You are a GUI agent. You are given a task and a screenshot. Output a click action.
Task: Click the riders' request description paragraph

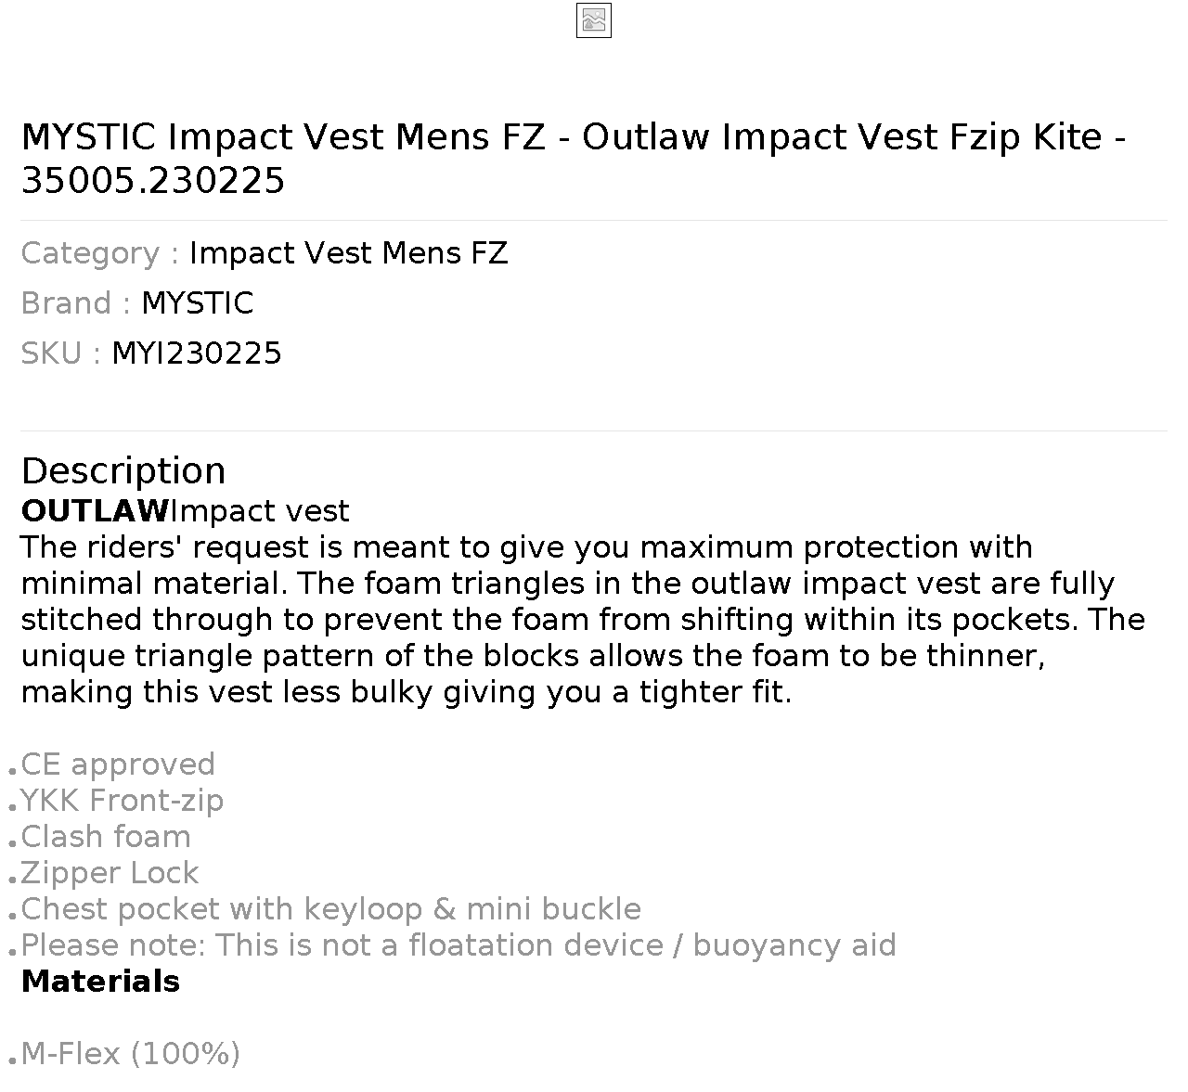(583, 620)
